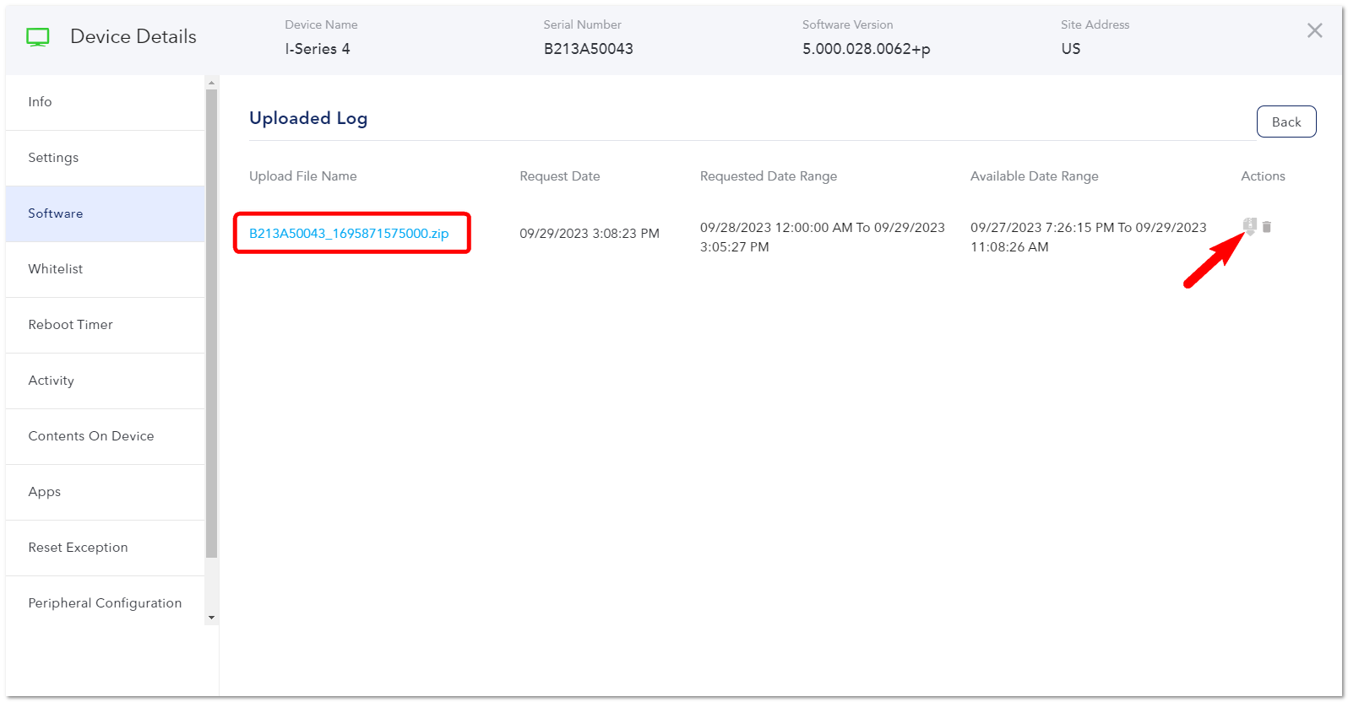
Task: Go to Peripheral Configuration
Action: pyautogui.click(x=105, y=602)
